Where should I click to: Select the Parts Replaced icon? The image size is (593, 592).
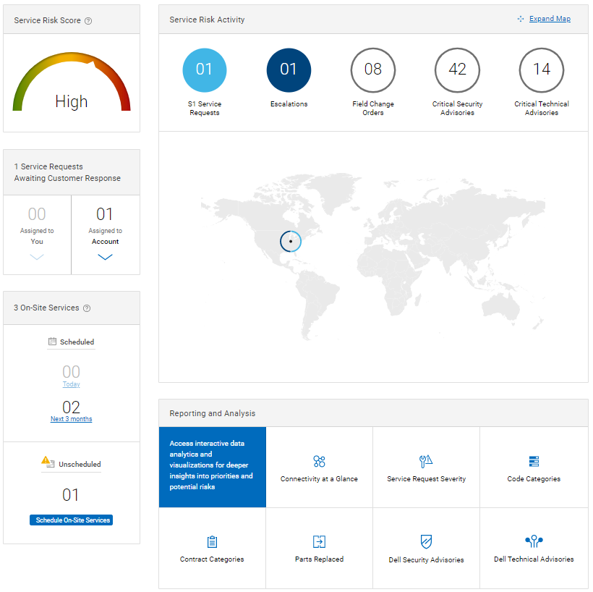pos(319,541)
